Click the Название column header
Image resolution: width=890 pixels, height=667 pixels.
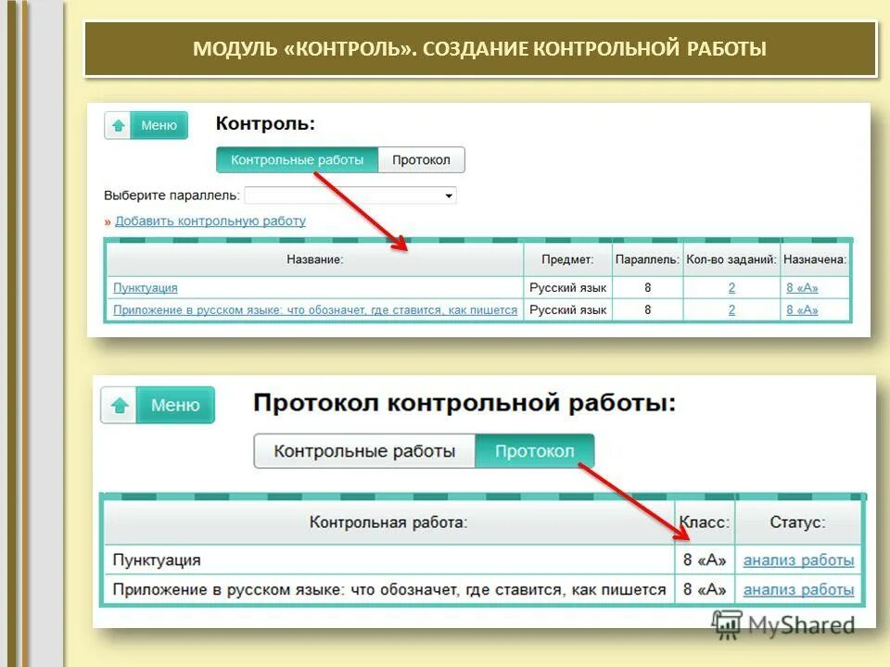point(315,260)
